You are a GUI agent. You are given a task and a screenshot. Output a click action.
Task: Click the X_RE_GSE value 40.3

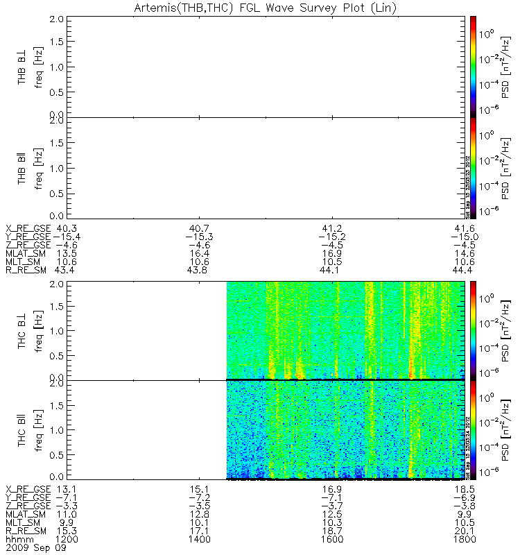tap(67, 228)
